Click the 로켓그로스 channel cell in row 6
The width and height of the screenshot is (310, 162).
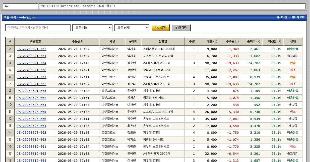112,77
